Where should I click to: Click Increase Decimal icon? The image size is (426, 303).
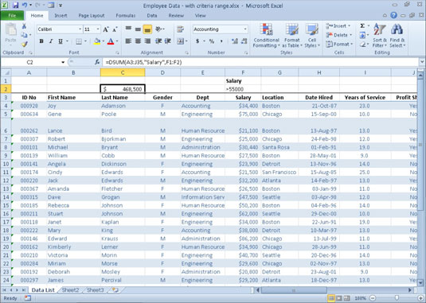235,41
